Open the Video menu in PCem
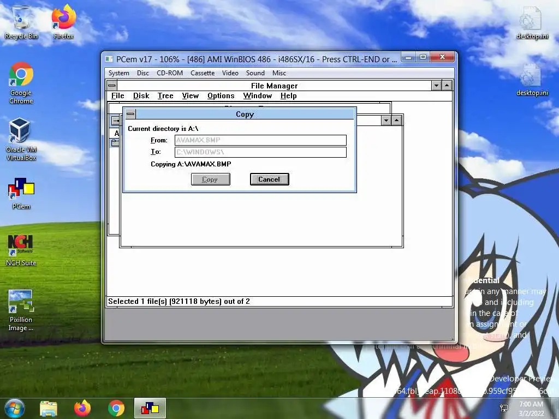The image size is (559, 419). point(230,73)
